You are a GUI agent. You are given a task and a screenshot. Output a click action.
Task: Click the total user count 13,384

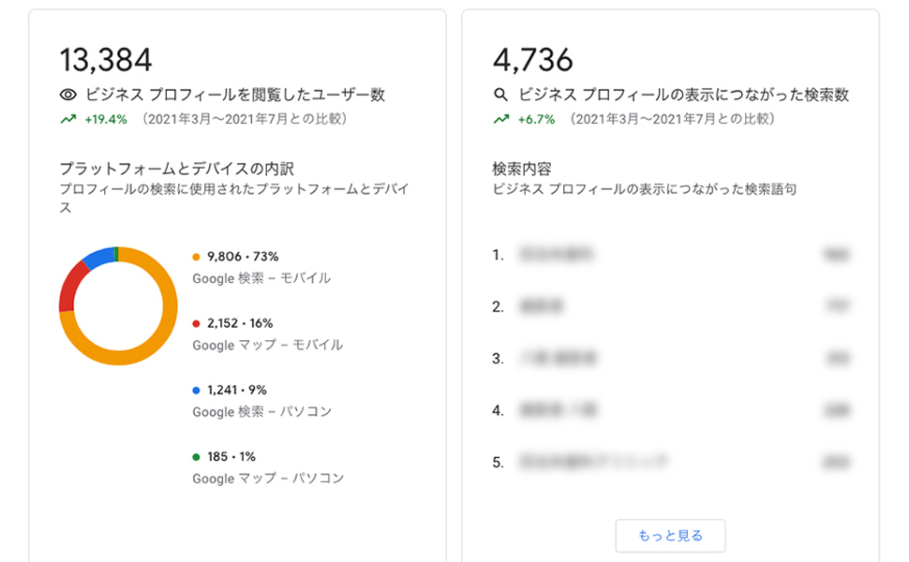[105, 58]
